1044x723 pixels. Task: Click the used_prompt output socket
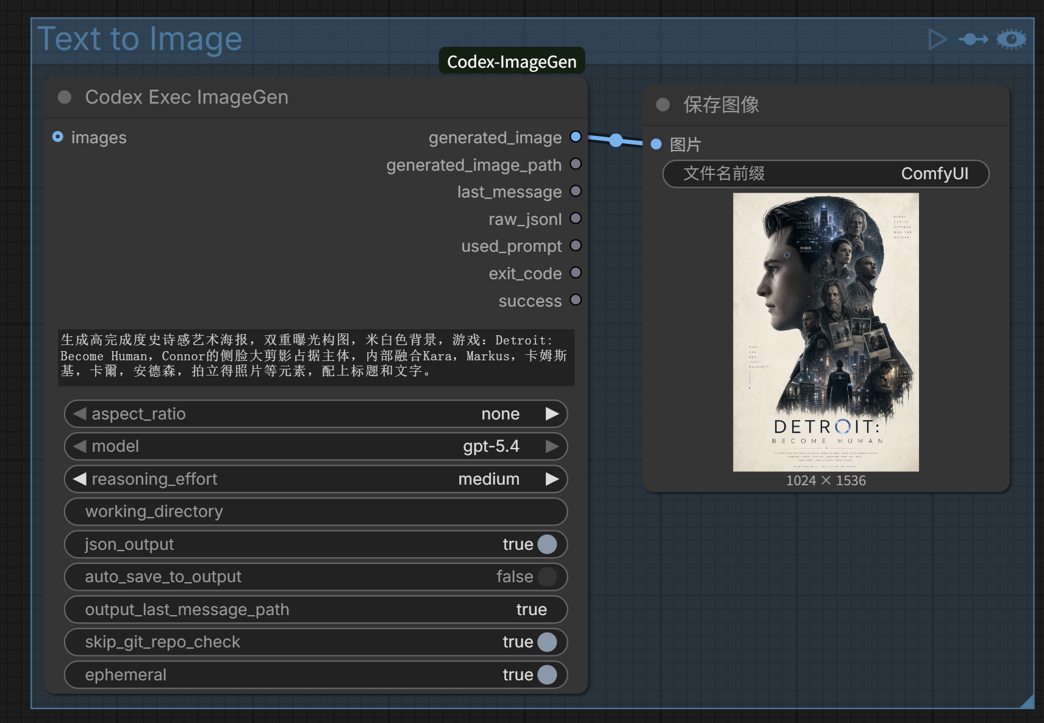[x=576, y=246]
